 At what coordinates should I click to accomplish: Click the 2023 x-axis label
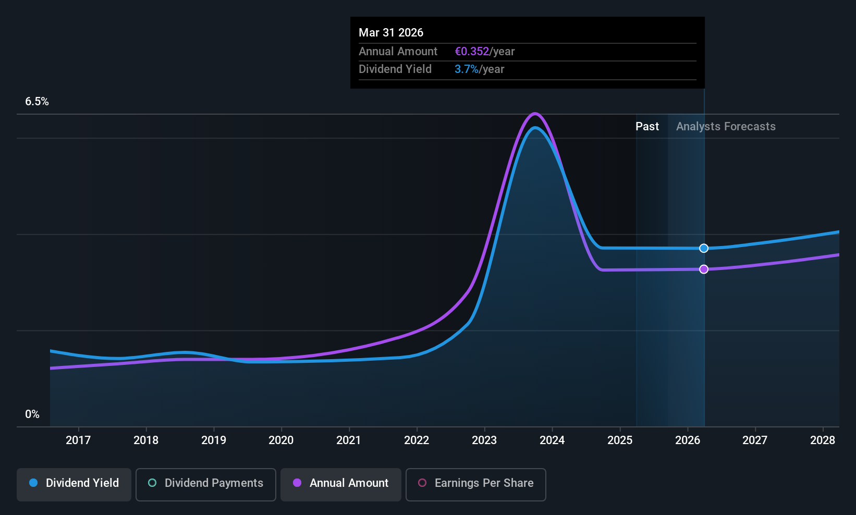click(x=484, y=440)
